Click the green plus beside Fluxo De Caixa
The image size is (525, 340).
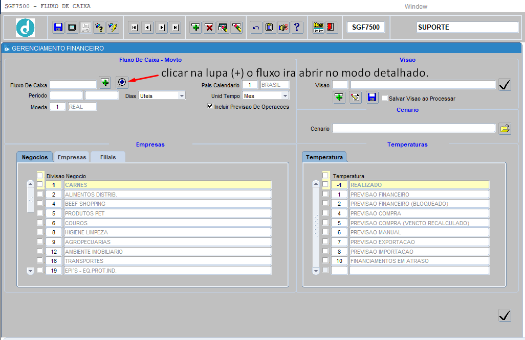(105, 82)
